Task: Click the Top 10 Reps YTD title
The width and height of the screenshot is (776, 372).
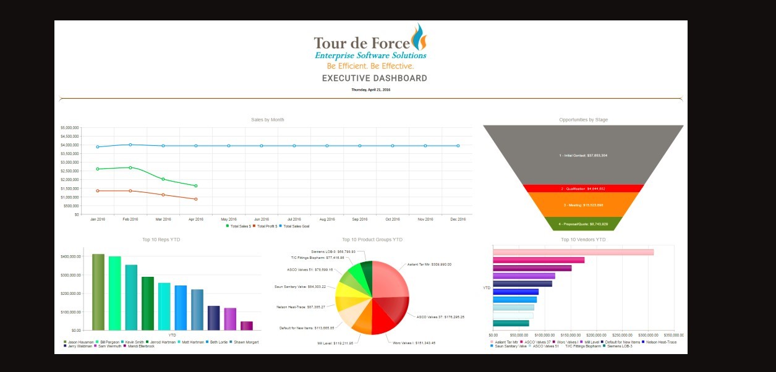Action: tap(161, 239)
